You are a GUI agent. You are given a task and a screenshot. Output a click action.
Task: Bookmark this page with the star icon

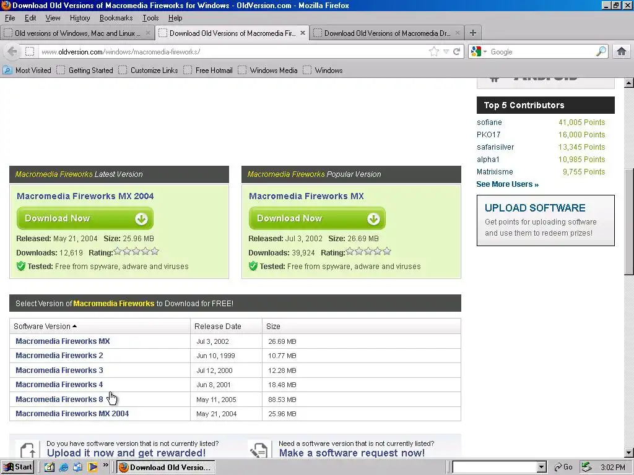click(x=434, y=52)
